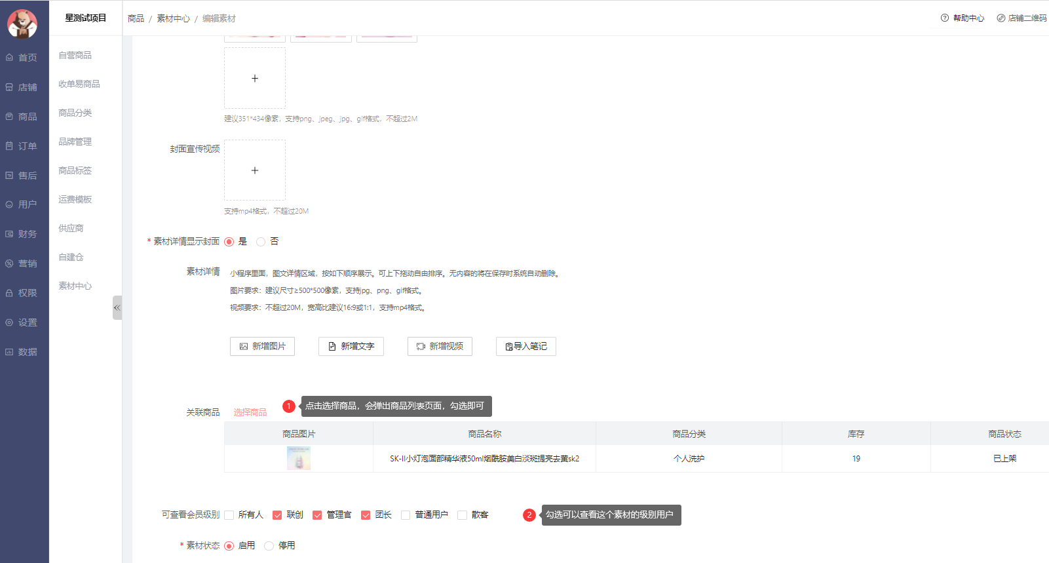The height and width of the screenshot is (563, 1049).
Task: Check the 所有人 member level checkbox
Action: [229, 515]
